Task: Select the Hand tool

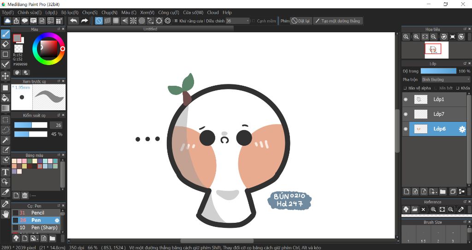Action: [6, 214]
